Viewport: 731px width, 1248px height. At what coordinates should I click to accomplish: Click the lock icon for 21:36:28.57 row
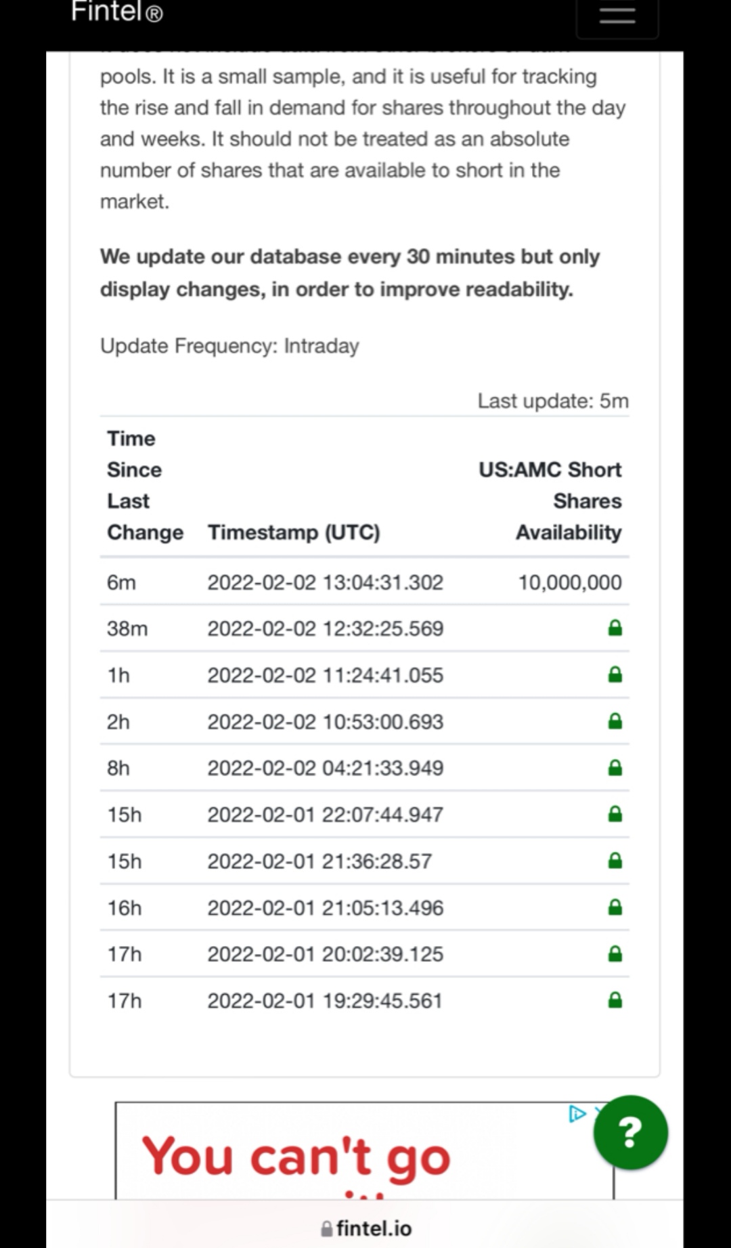coord(615,861)
